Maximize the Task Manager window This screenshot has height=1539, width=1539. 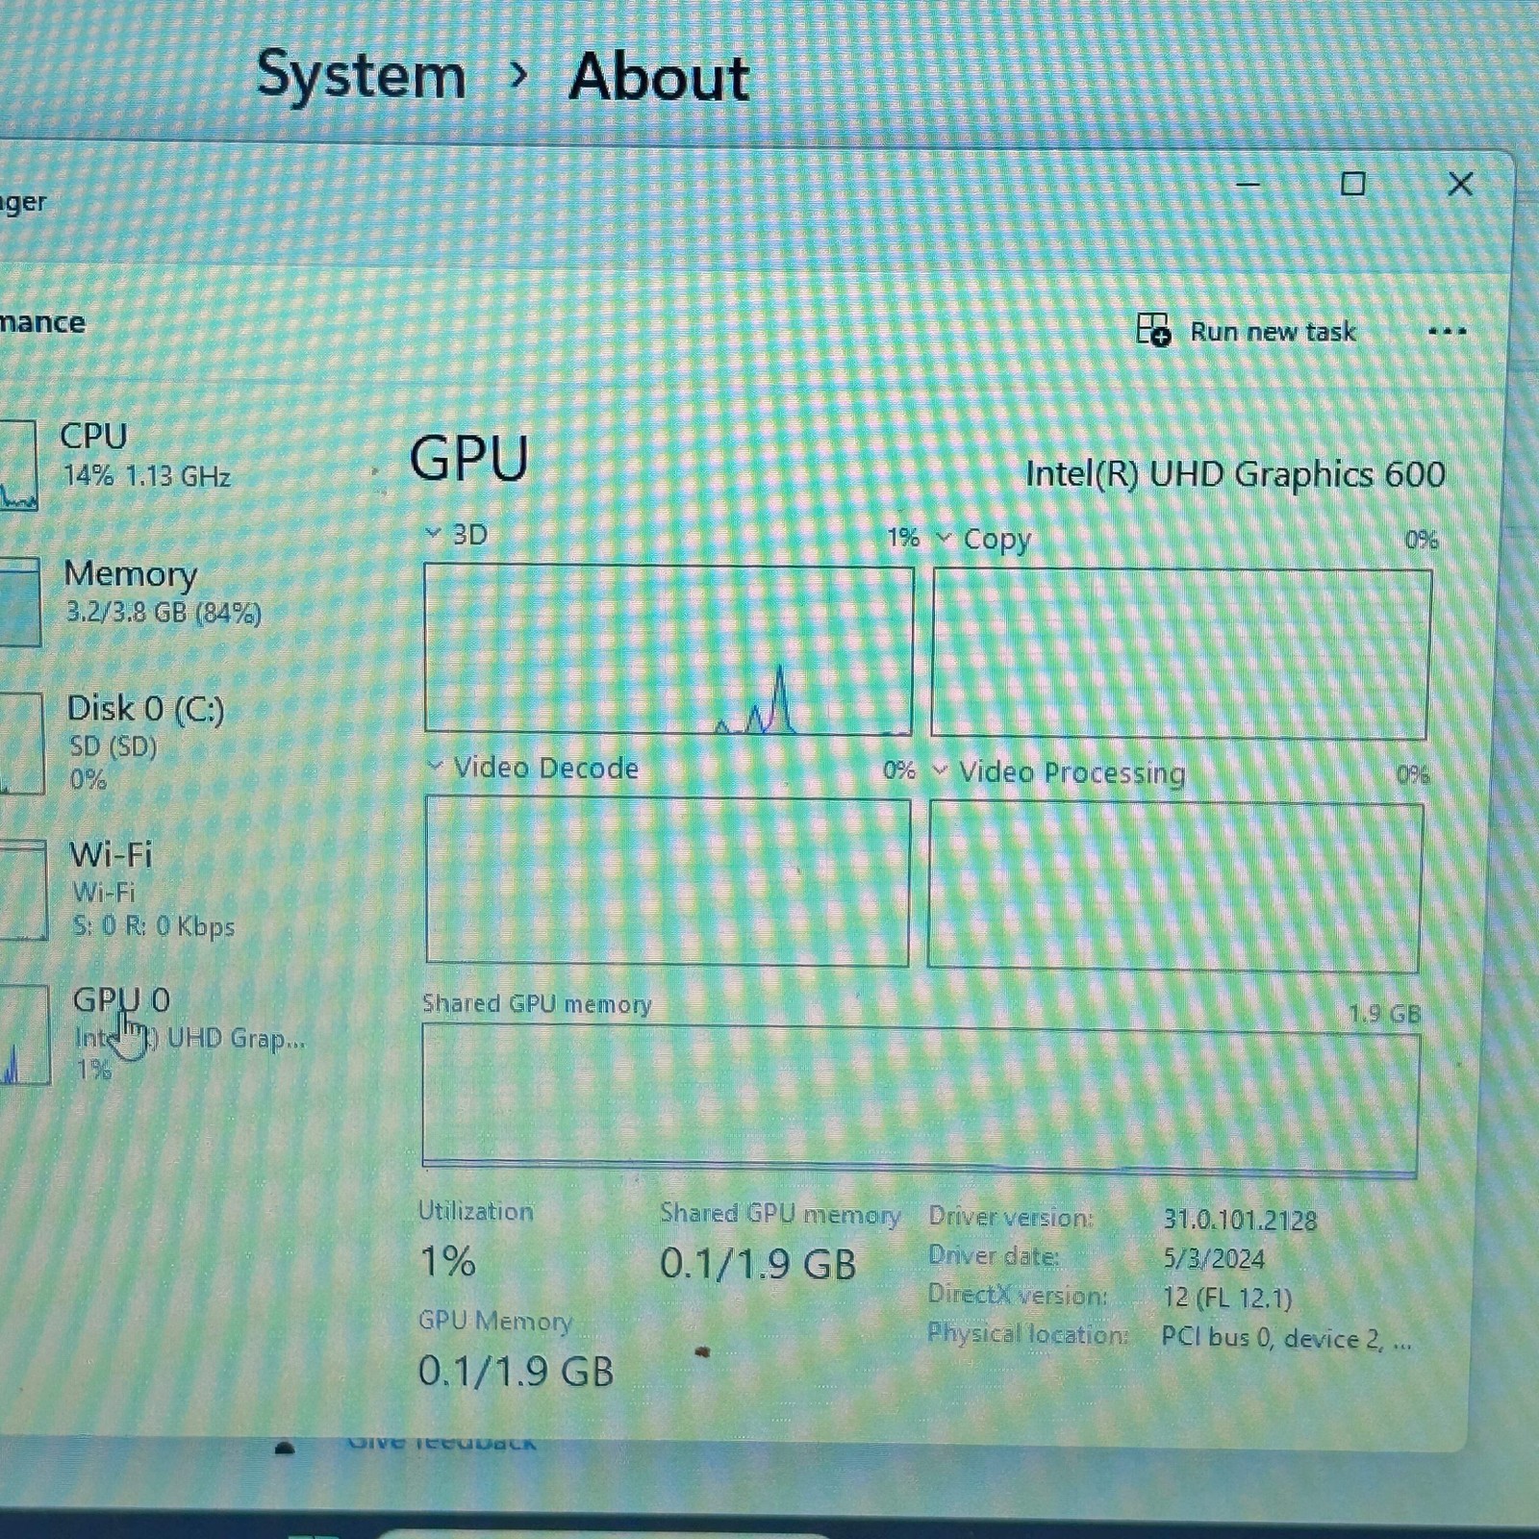1352,183
